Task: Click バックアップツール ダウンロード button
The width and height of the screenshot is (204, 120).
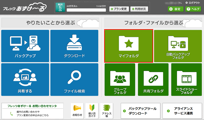Action: point(141,111)
